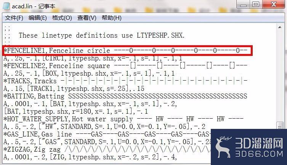Open the 查看(V) menu
The image size is (287, 165).
tap(87, 18)
